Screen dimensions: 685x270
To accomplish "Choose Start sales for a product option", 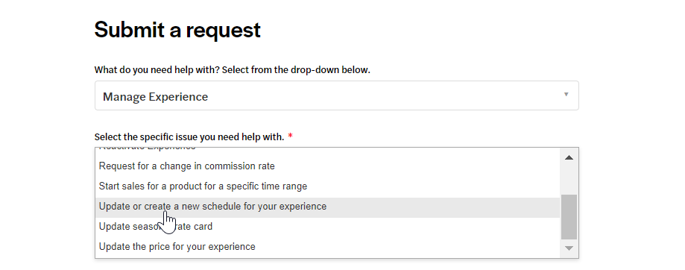I will [x=328, y=186].
